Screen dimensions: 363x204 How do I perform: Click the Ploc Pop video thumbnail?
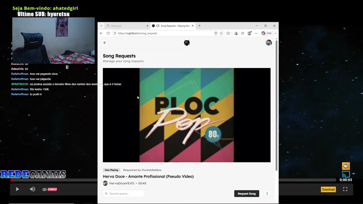[x=187, y=115]
